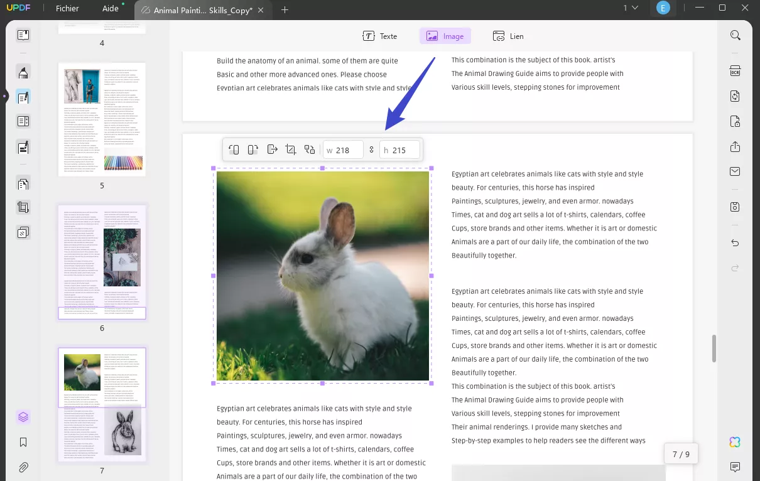Open the Fichier menu
The height and width of the screenshot is (481, 760).
pos(67,9)
